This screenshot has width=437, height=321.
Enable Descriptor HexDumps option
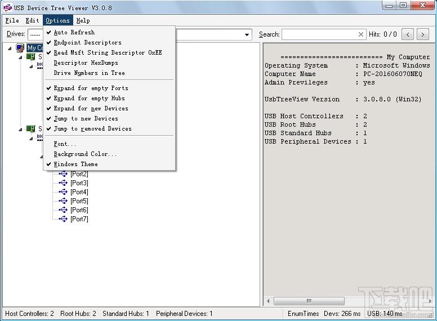[109, 63]
